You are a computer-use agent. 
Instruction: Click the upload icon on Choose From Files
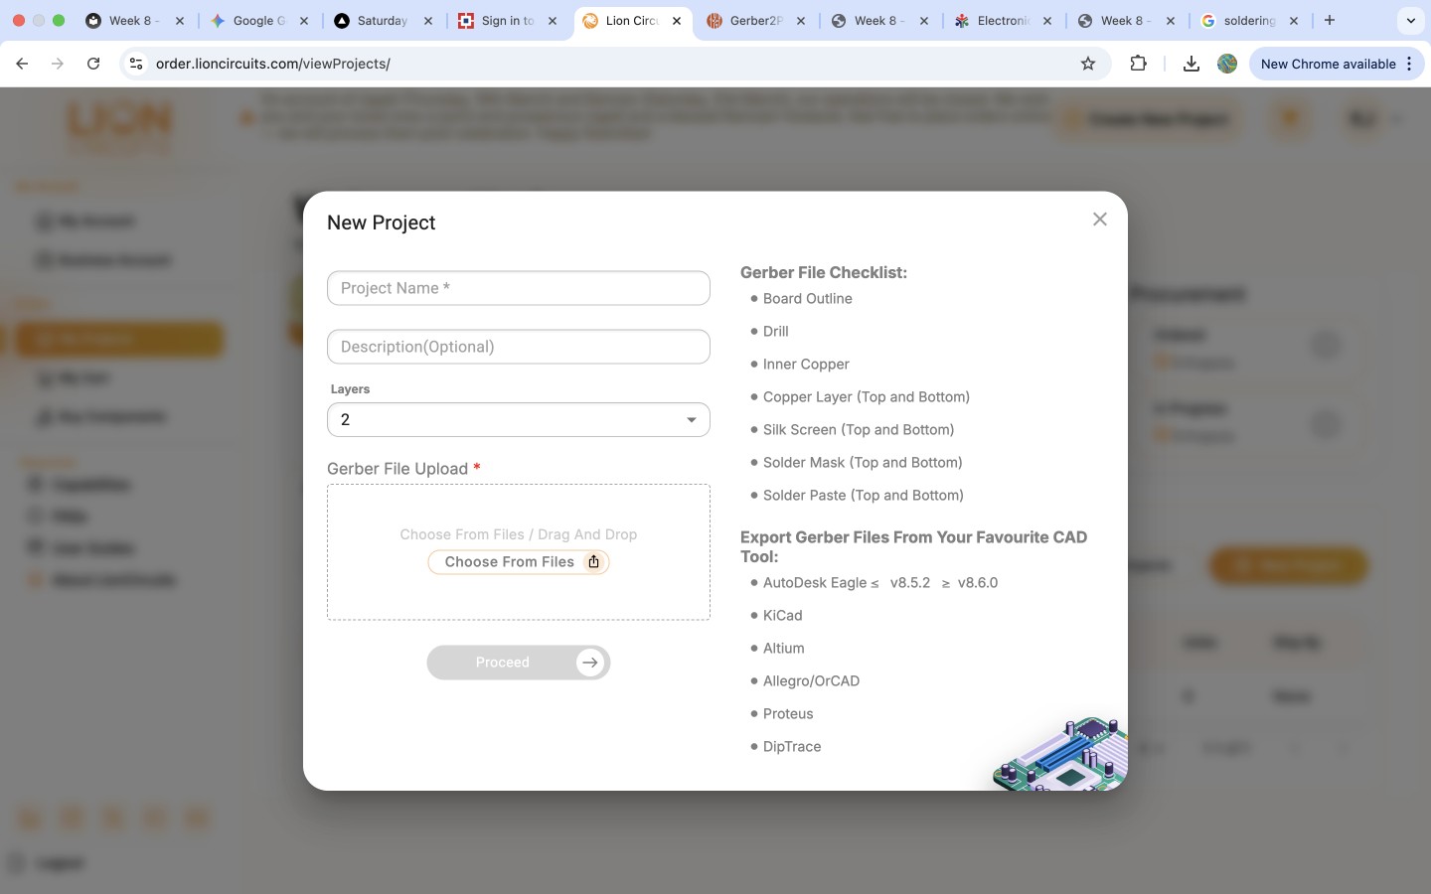(594, 561)
